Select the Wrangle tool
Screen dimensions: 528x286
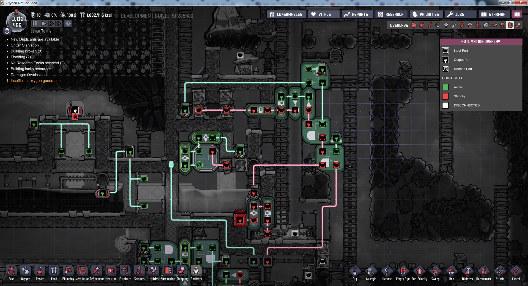pos(371,272)
